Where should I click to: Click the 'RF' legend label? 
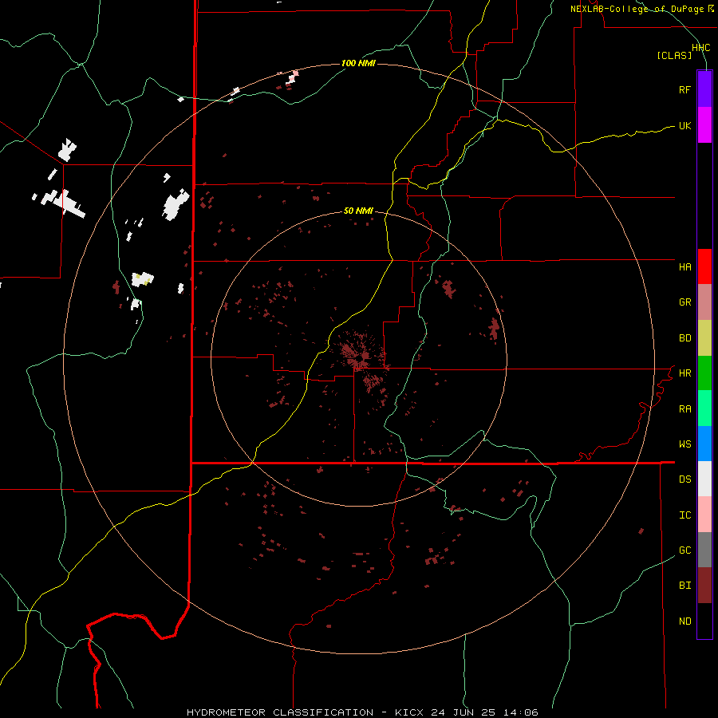[x=684, y=89]
